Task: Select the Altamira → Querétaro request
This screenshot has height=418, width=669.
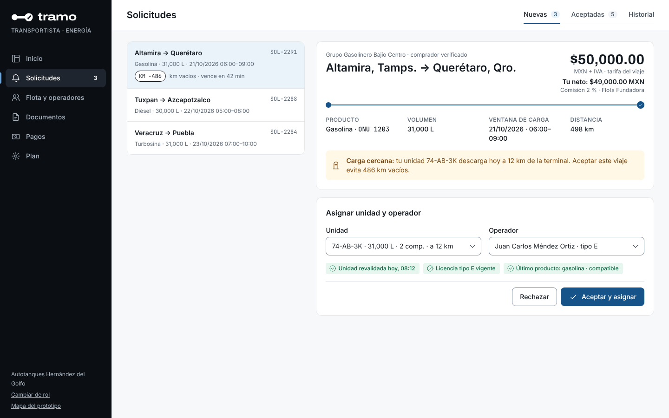Action: 216,65
